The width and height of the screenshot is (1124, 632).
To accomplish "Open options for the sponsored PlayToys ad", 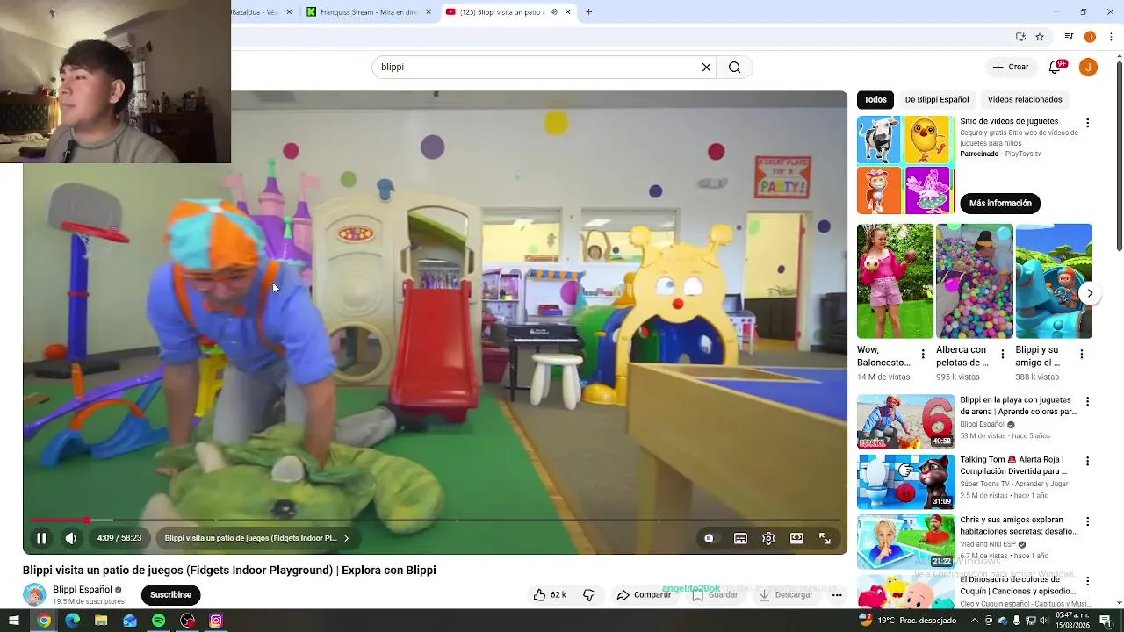I will [1087, 123].
